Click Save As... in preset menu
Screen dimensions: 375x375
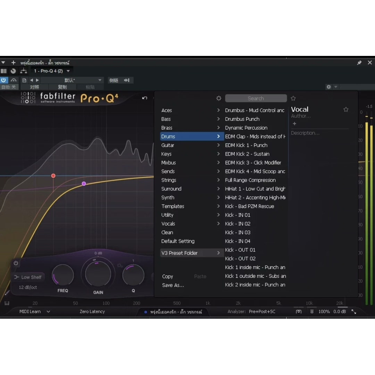tap(173, 285)
